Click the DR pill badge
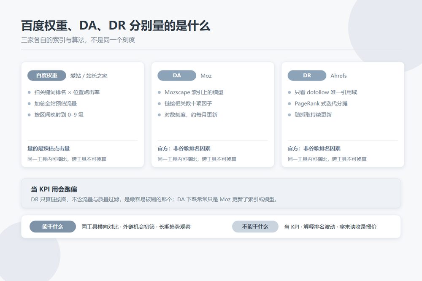 (307, 76)
